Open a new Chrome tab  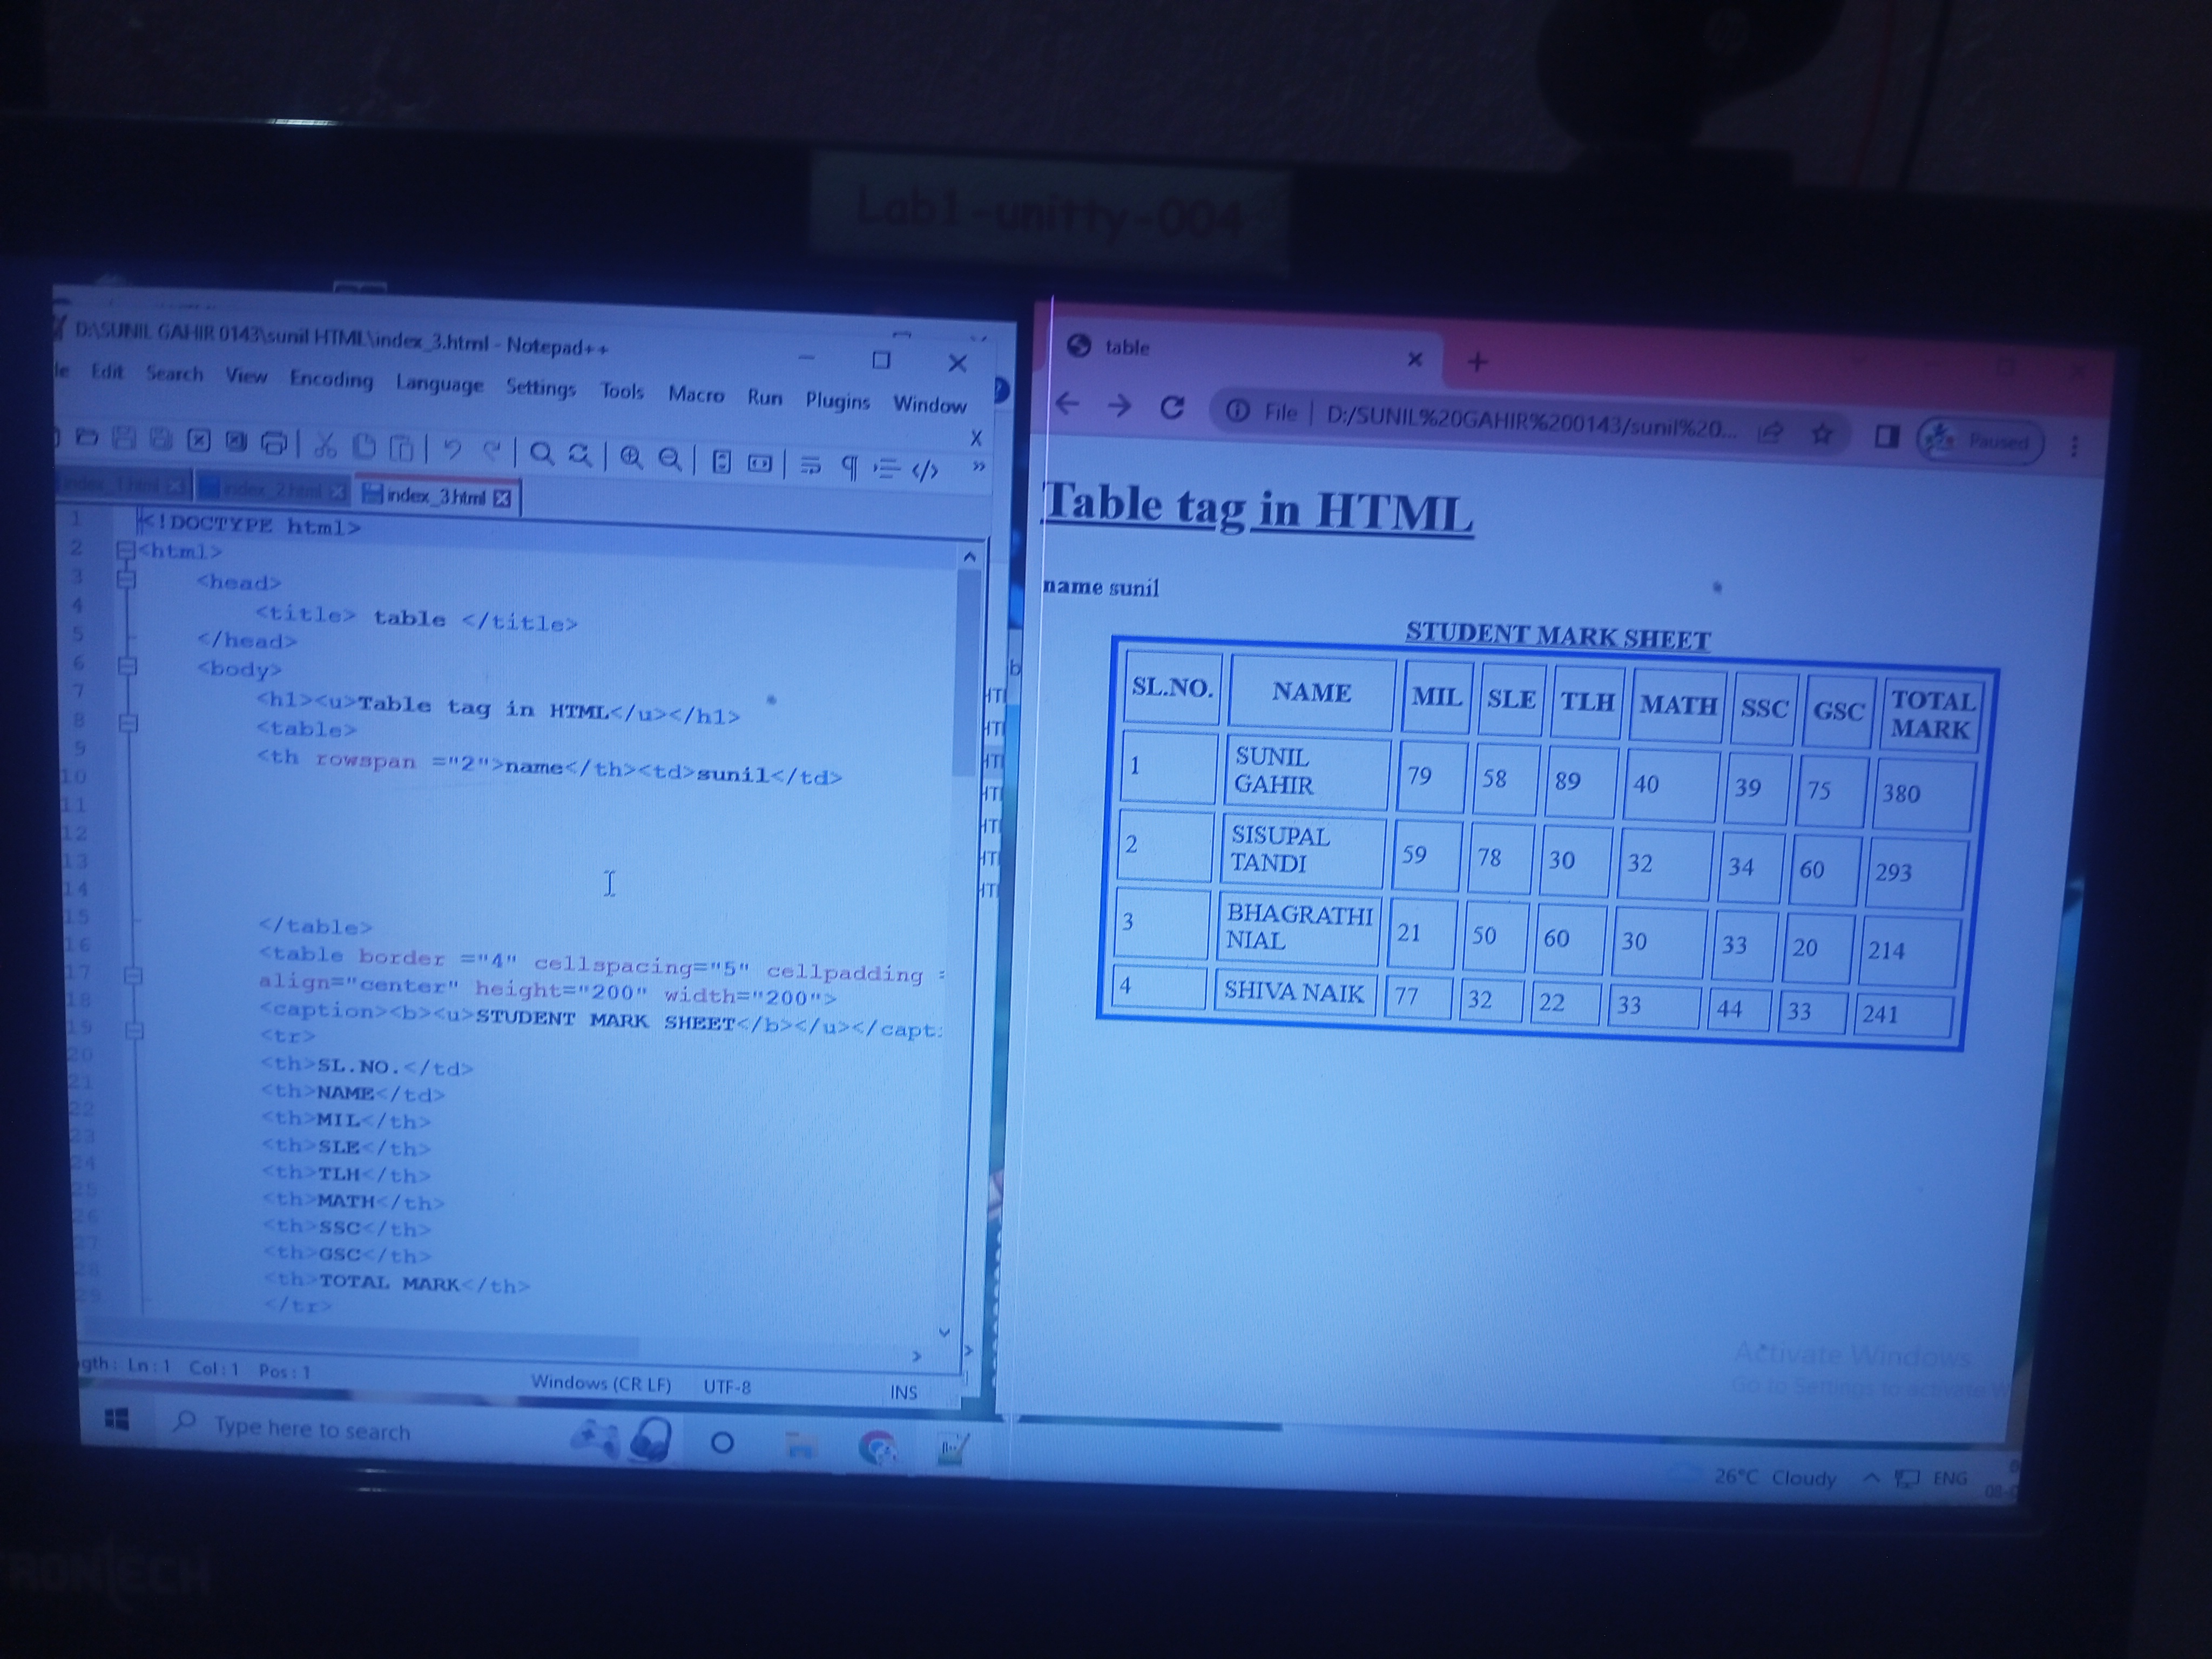click(1477, 362)
